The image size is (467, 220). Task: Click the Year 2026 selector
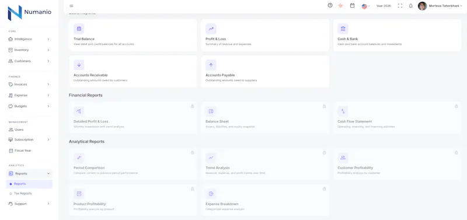click(x=384, y=6)
